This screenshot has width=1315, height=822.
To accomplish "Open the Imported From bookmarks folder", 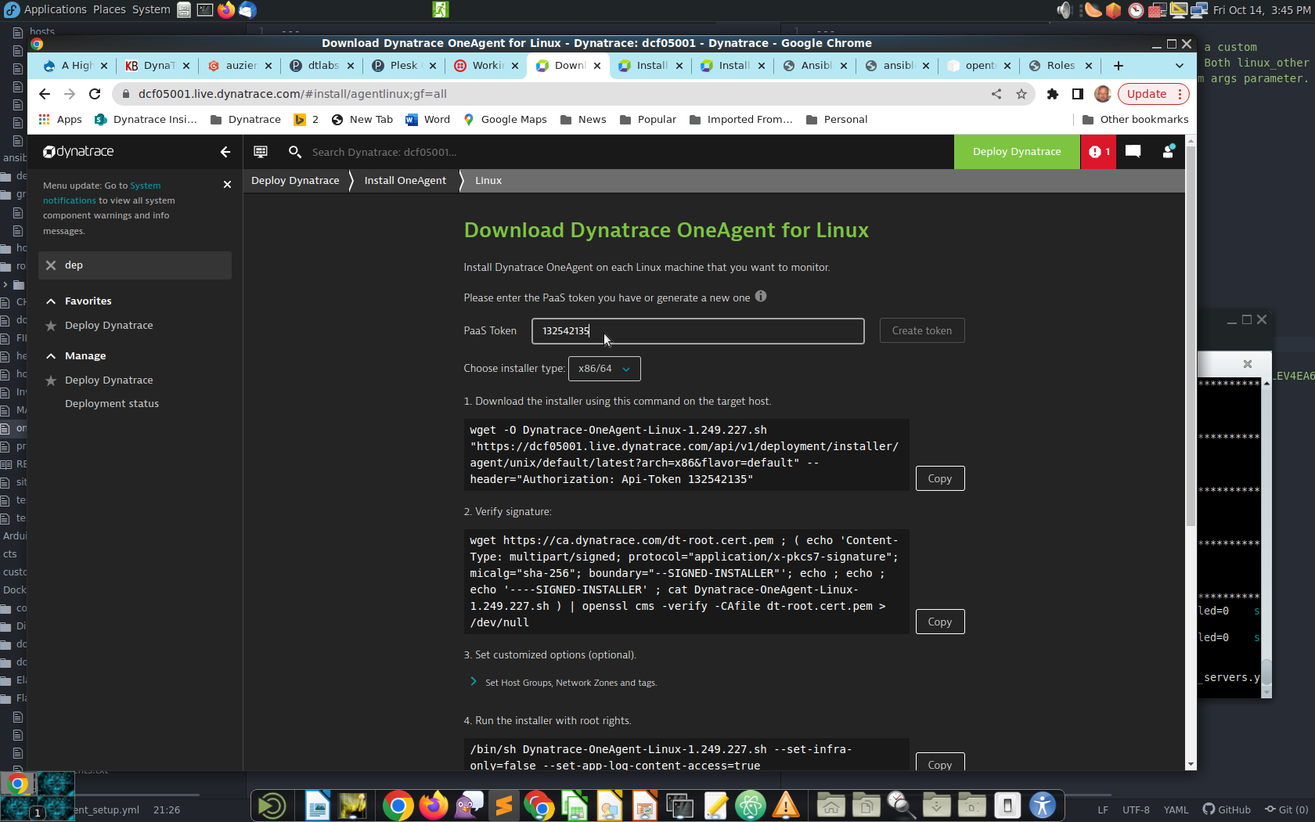I will coord(741,120).
